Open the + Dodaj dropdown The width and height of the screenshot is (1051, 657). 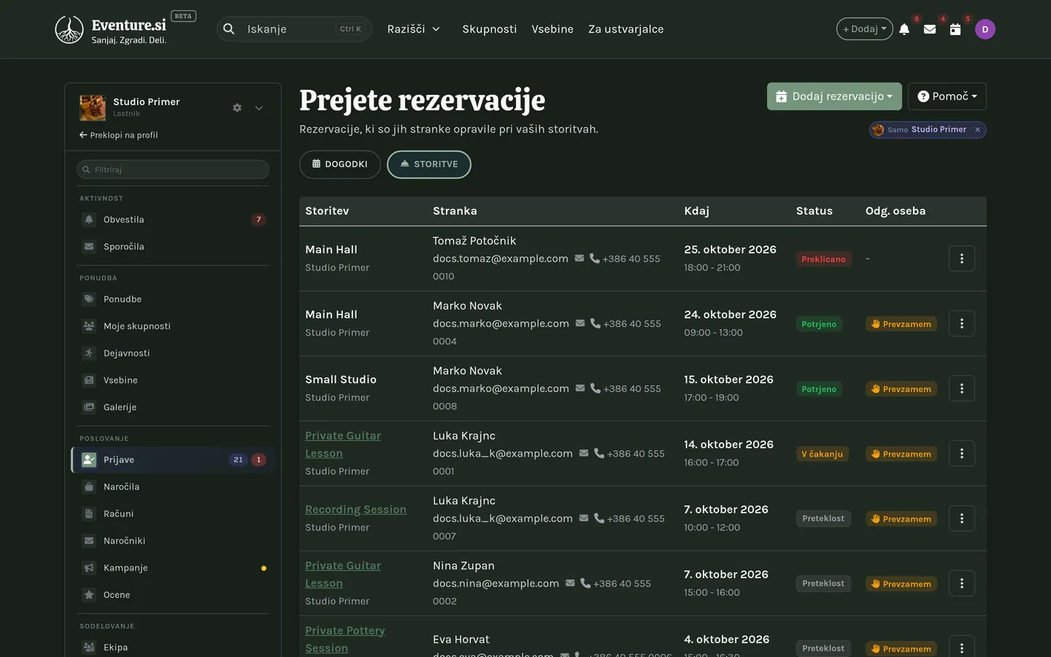click(865, 29)
